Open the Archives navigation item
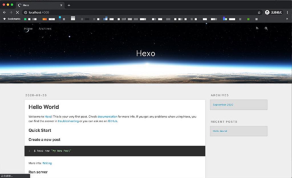Image resolution: width=292 pixels, height=178 pixels. click(x=45, y=29)
